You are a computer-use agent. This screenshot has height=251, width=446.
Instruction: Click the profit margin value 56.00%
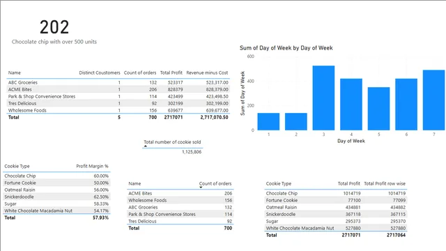point(101,190)
